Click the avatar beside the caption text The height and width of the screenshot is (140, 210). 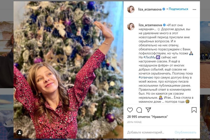pos(131,26)
